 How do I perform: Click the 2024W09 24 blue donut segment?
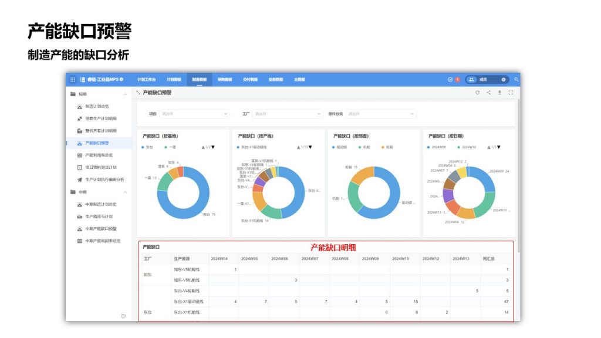(483, 177)
